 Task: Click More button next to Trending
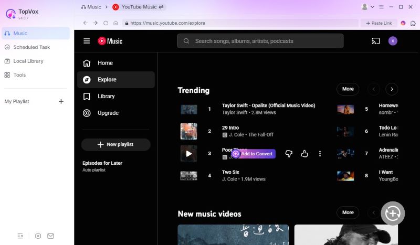tap(348, 89)
